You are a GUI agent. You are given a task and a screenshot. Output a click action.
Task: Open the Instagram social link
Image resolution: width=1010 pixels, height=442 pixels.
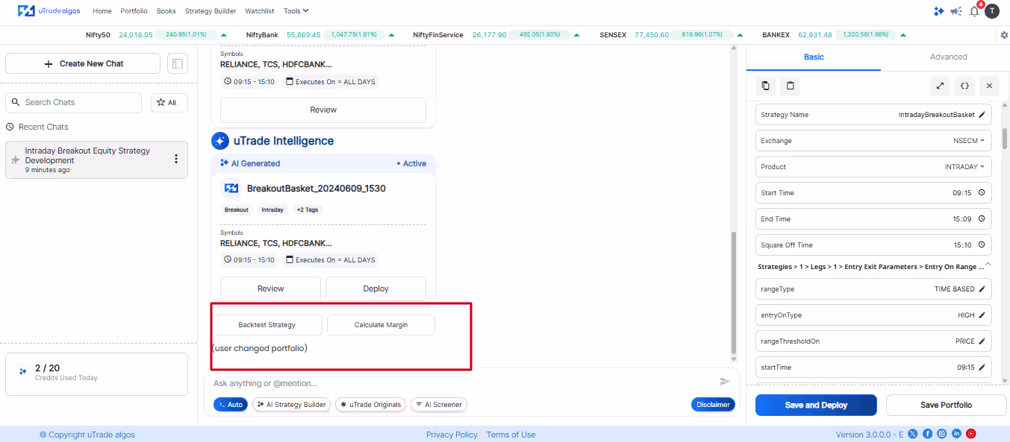point(942,434)
